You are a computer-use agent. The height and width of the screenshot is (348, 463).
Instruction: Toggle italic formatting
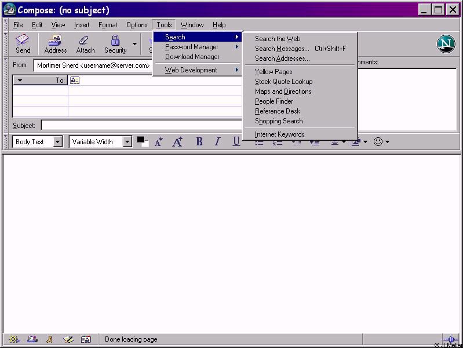[x=218, y=142]
